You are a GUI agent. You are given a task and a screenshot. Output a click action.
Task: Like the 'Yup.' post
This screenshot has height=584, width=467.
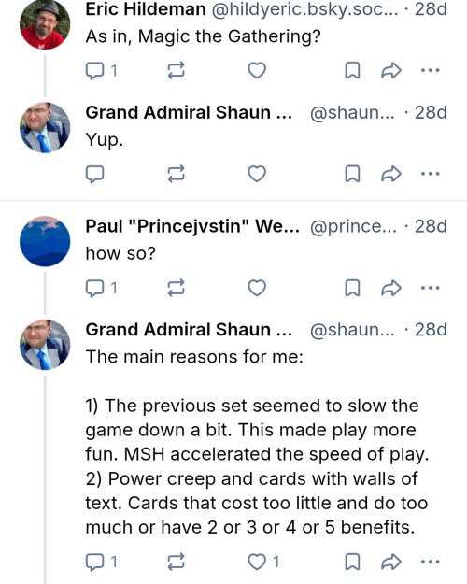point(257,174)
